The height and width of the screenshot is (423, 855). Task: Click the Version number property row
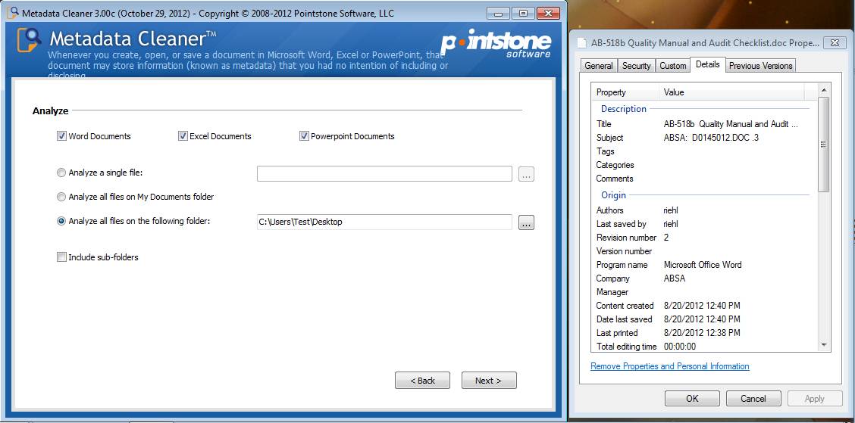click(704, 251)
